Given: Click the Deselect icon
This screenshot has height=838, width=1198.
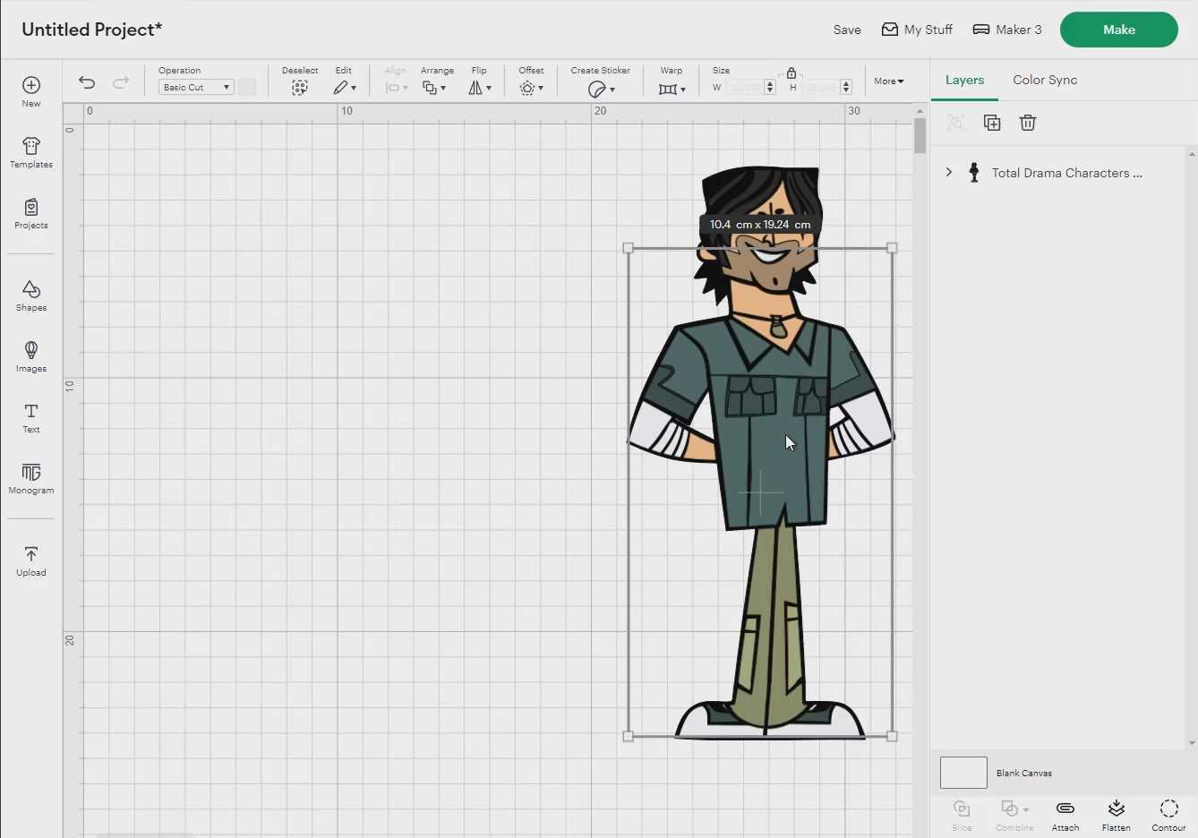Looking at the screenshot, I should click(x=300, y=88).
